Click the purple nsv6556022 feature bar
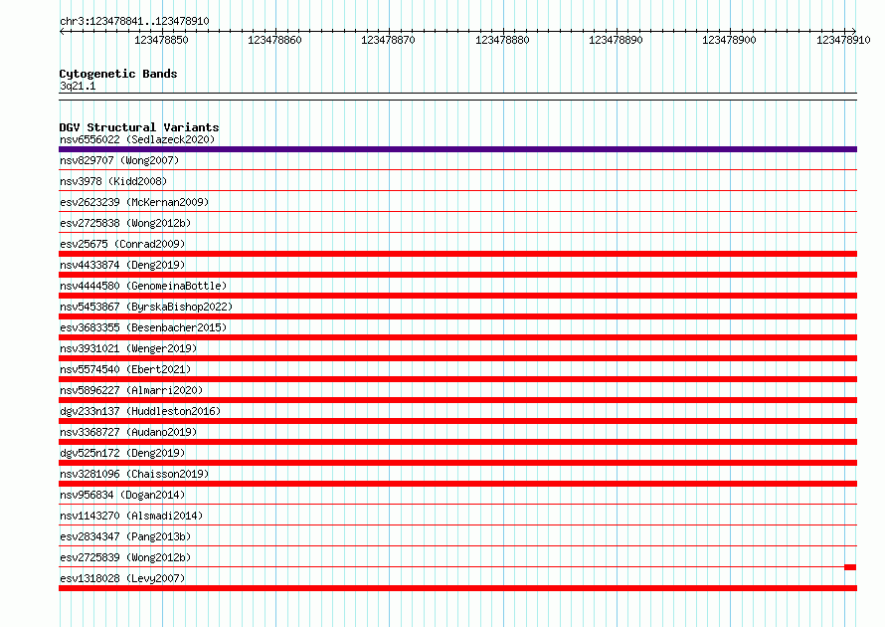Image resolution: width=885 pixels, height=627 pixels. click(457, 149)
